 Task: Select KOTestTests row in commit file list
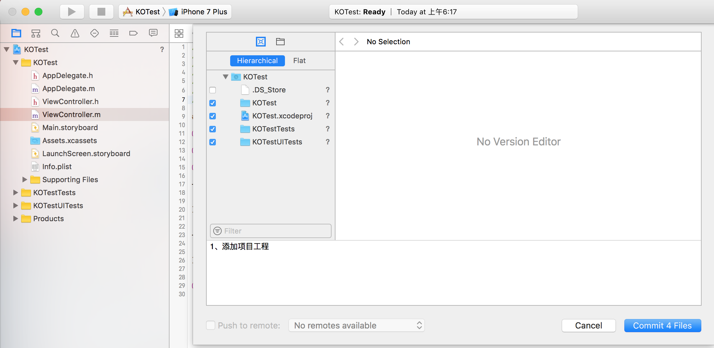tap(271, 129)
